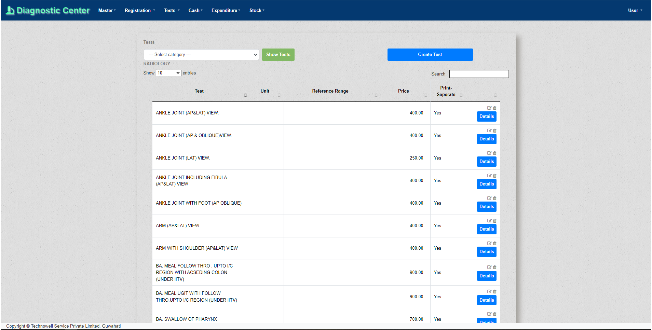This screenshot has height=330, width=652.
Task: Delete ANKLE JOINT (AP & OBLIQUE)VIEW. row
Action: click(495, 130)
